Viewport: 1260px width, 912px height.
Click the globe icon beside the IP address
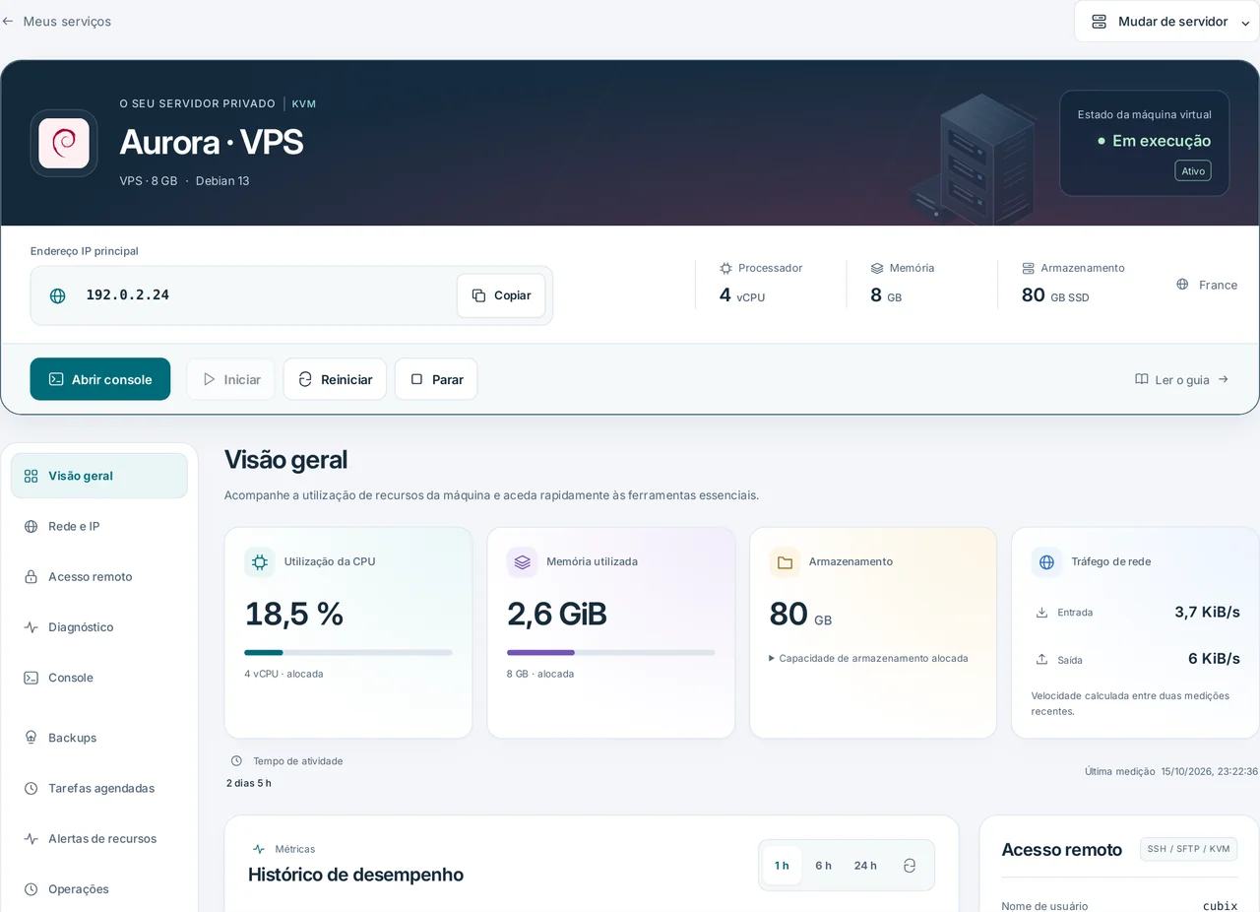coord(58,295)
